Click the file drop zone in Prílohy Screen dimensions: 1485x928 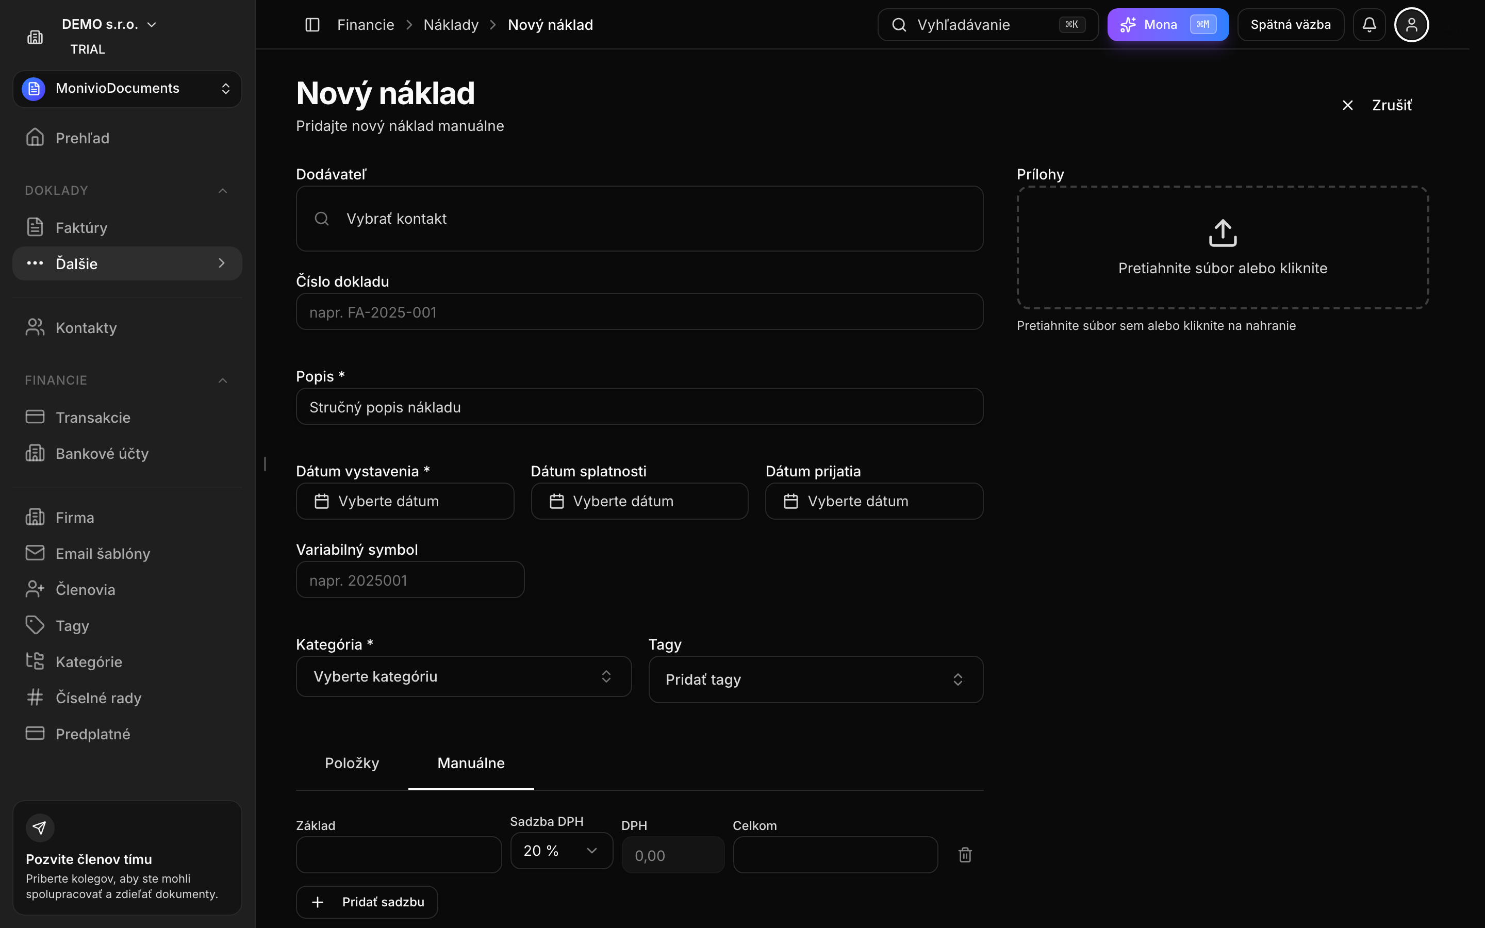tap(1223, 247)
